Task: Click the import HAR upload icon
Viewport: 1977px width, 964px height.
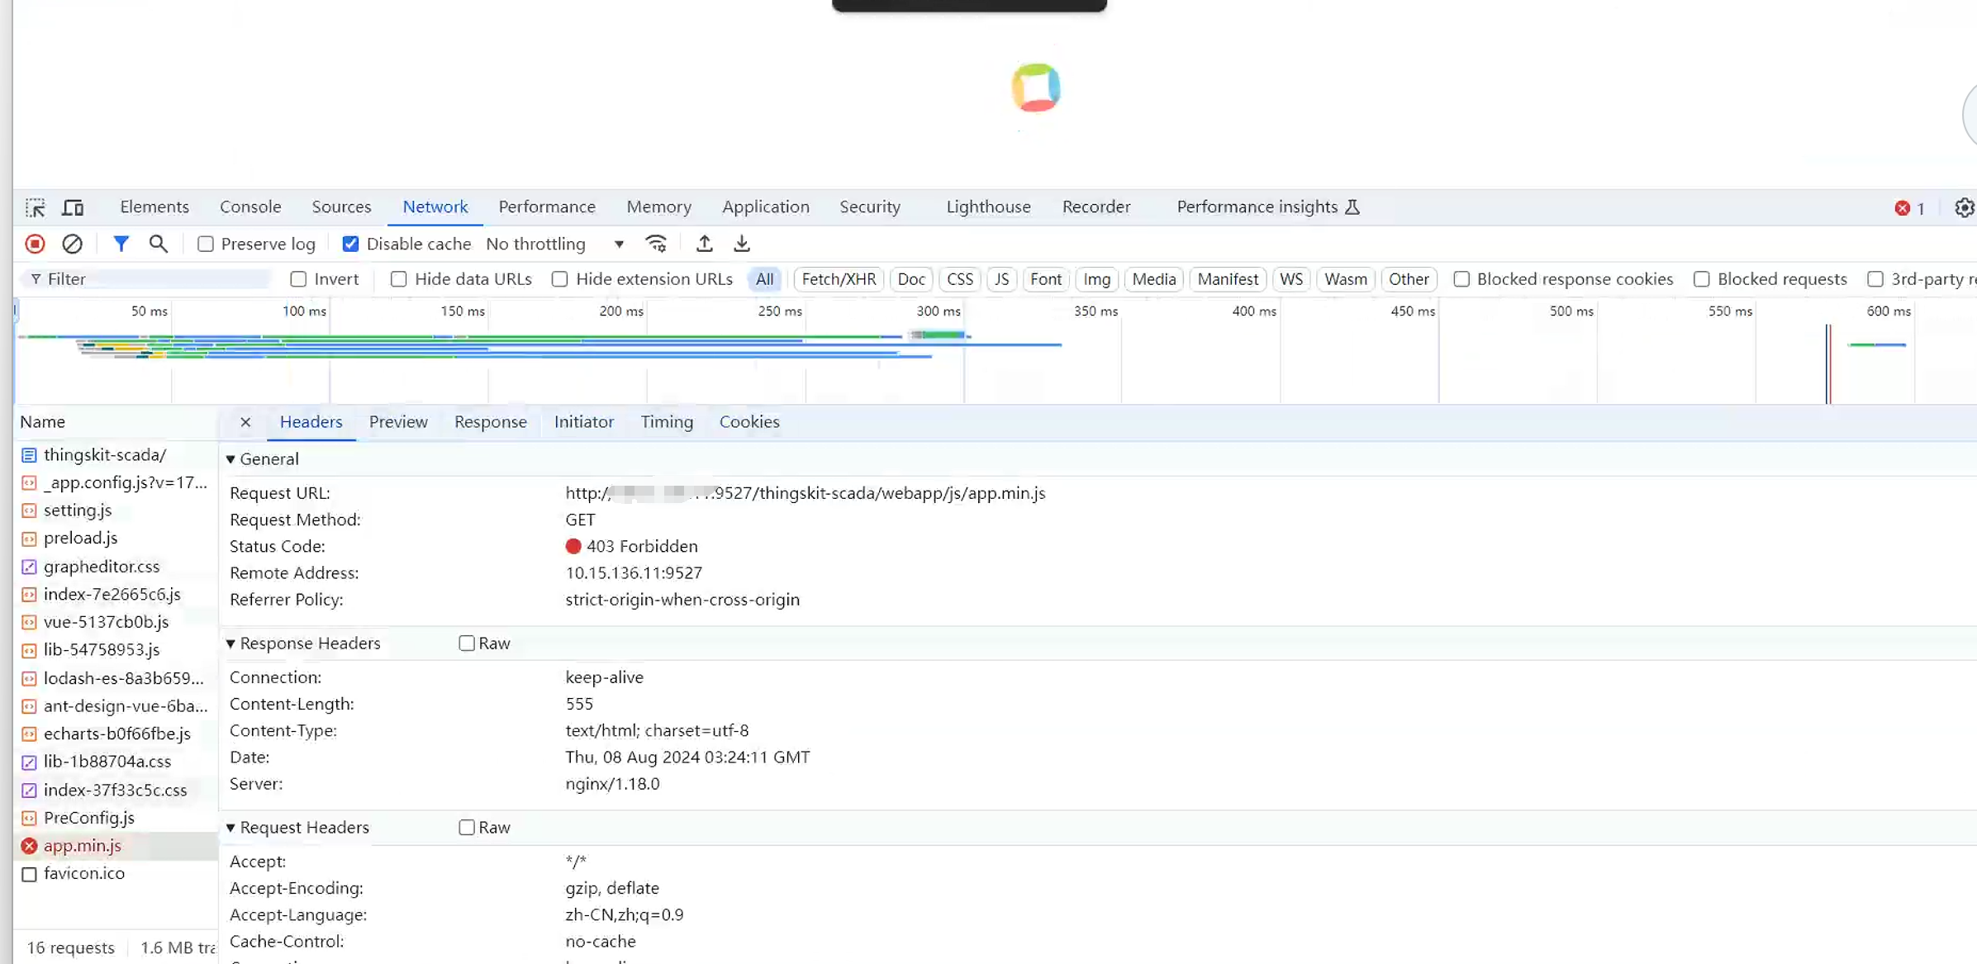Action: point(704,244)
